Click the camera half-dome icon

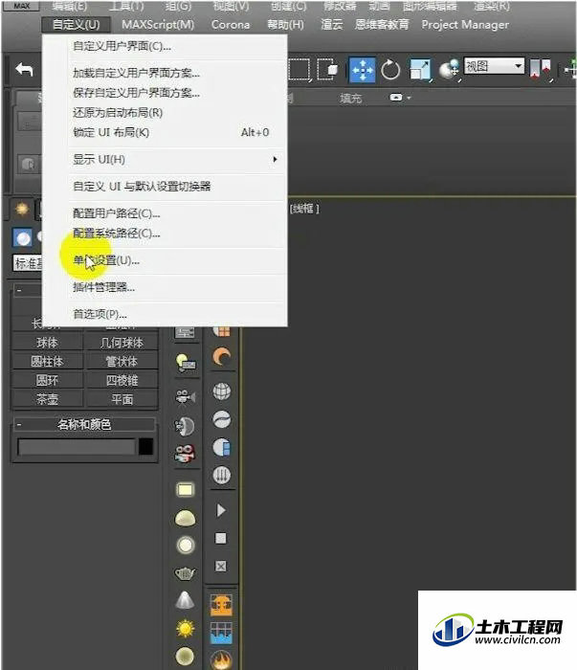click(x=186, y=426)
